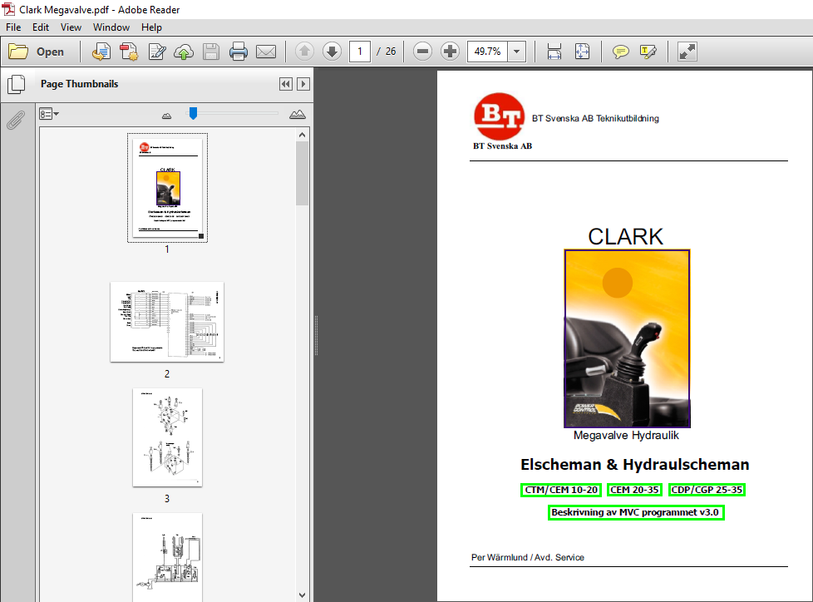This screenshot has width=813, height=602.
Task: Click the Email envelope icon
Action: click(266, 52)
